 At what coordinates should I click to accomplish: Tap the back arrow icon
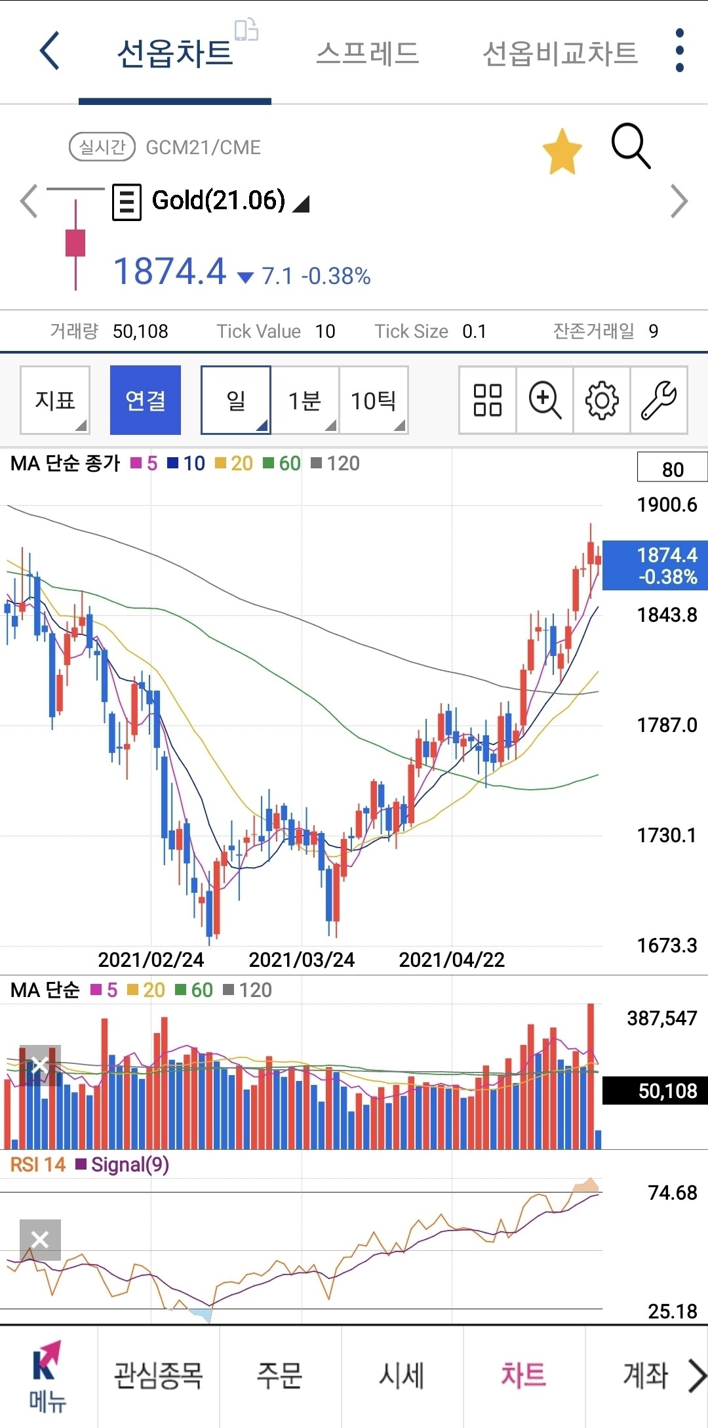pyautogui.click(x=50, y=51)
